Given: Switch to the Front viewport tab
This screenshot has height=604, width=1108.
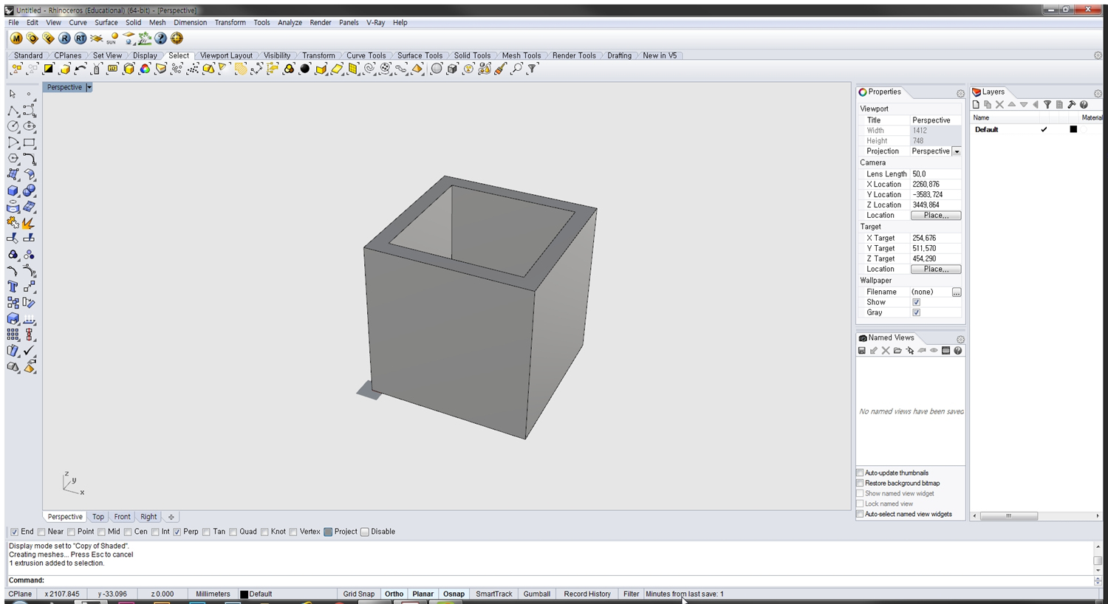Looking at the screenshot, I should point(123,517).
